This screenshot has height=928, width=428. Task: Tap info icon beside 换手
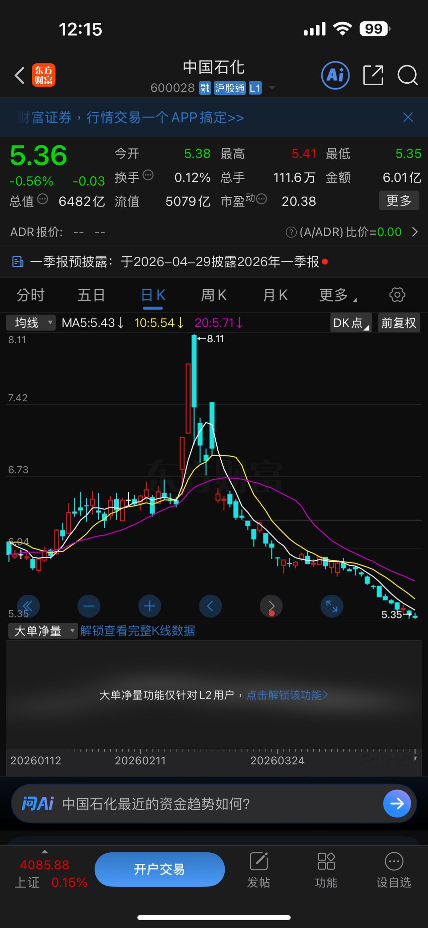coord(148,175)
